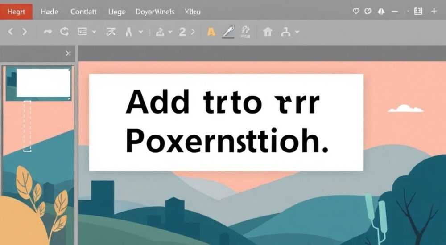
Task: Click the gray text style icon
Action: 128,32
